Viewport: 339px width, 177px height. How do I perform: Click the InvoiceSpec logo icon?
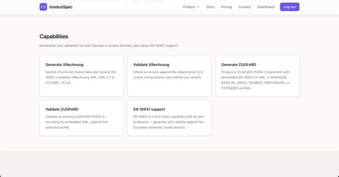point(43,7)
